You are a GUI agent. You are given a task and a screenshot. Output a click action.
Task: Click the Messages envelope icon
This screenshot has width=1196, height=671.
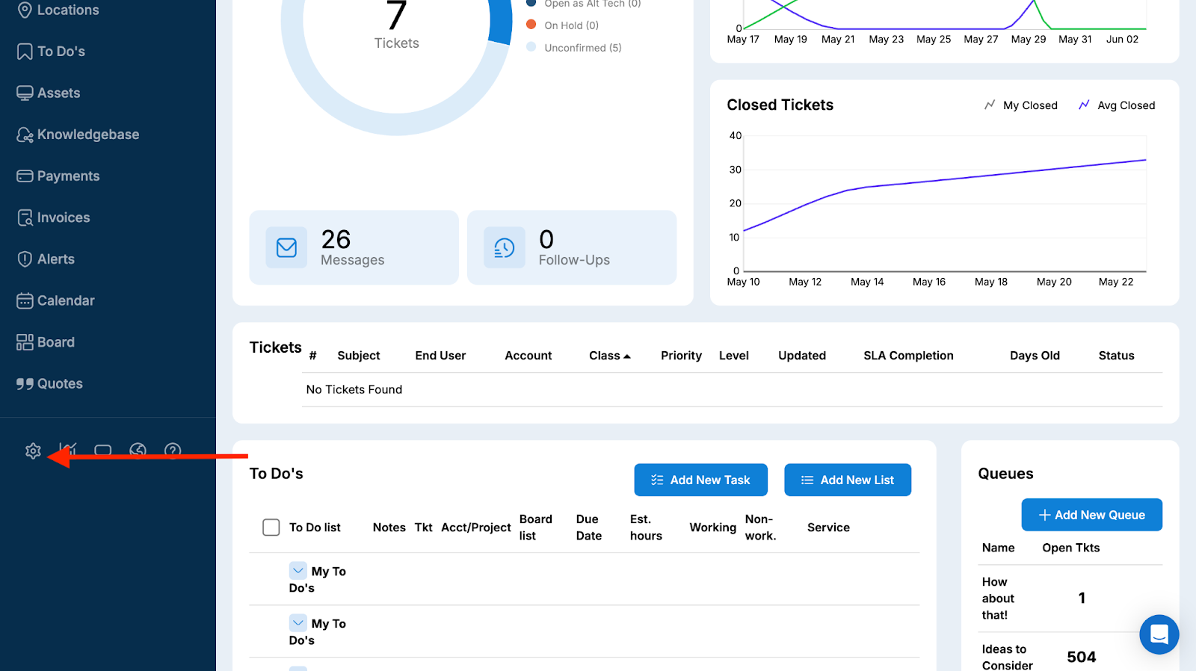pyautogui.click(x=286, y=247)
